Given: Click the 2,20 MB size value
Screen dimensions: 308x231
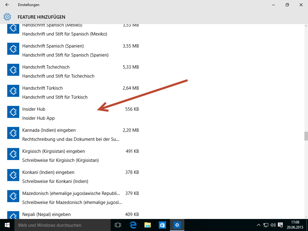Looking at the screenshot, I should point(131,130).
